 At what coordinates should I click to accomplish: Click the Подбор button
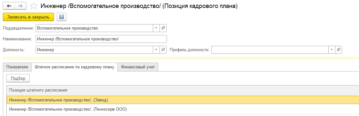coord(18,78)
